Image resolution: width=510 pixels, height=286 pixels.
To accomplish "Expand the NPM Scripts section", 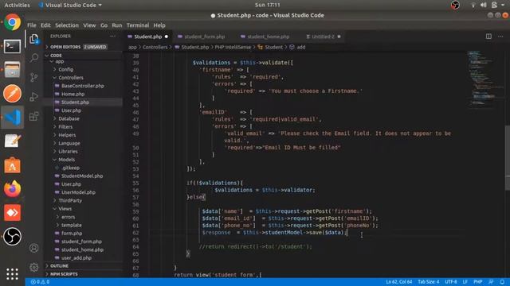I will coord(83,274).
